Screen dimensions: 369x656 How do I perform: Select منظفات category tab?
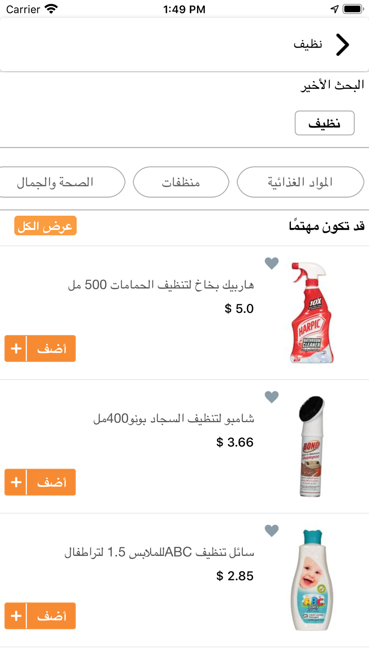click(x=181, y=182)
